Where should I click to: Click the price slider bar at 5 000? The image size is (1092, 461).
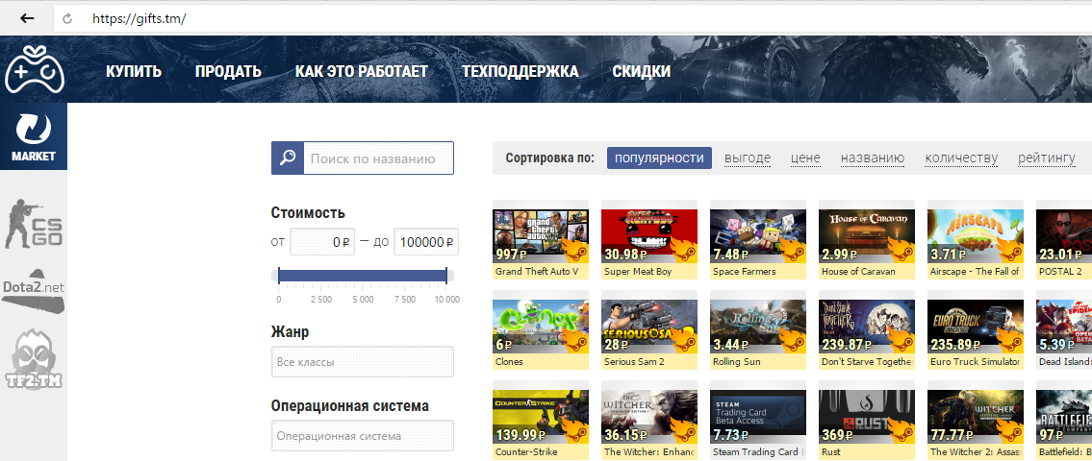(363, 276)
